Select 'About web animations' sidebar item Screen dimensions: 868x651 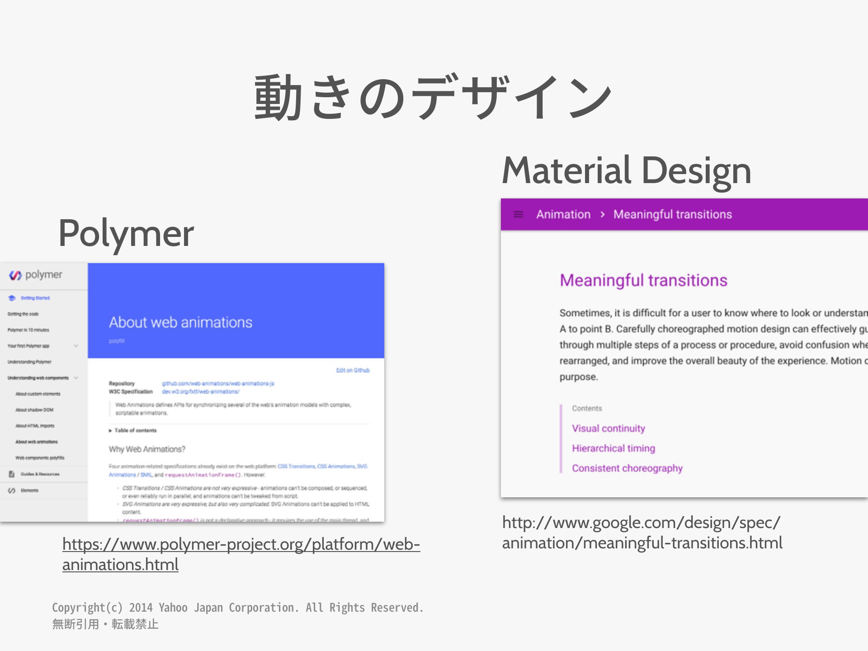click(37, 442)
